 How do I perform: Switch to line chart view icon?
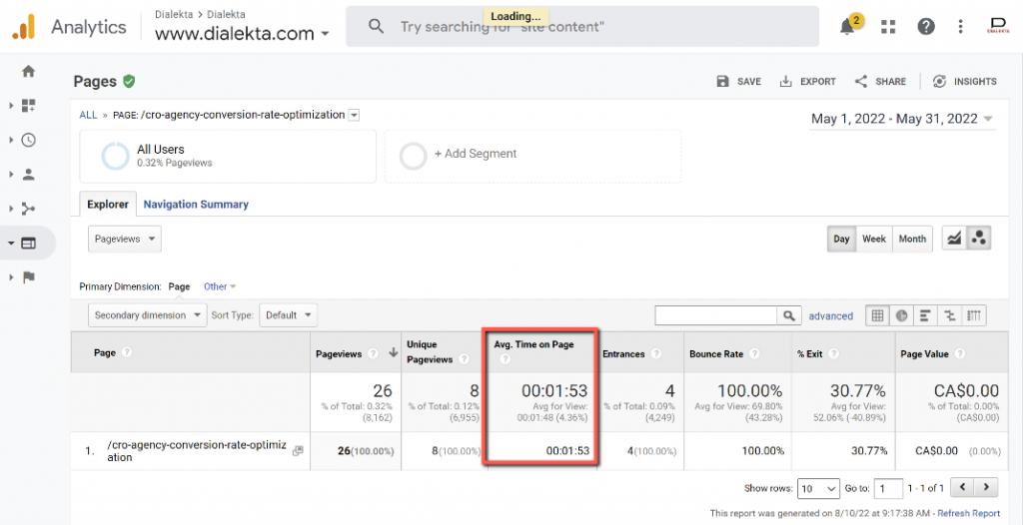[954, 239]
